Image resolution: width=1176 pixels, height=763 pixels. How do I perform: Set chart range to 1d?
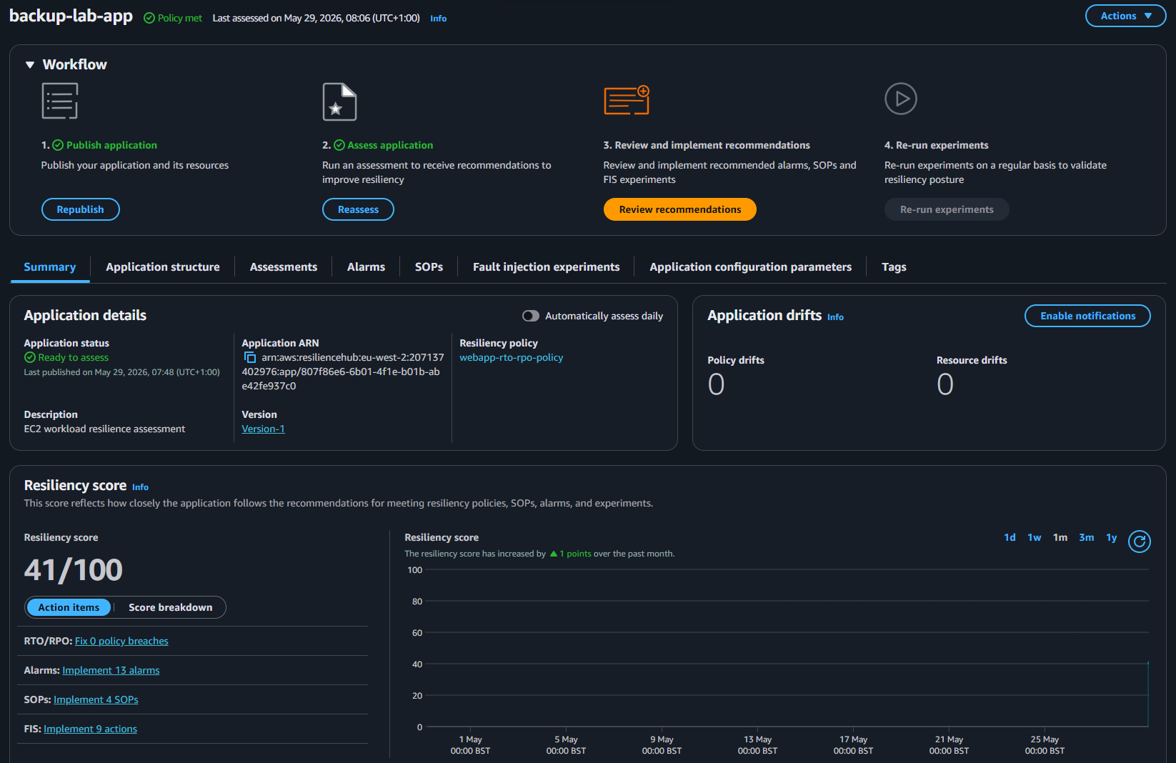pyautogui.click(x=1010, y=537)
